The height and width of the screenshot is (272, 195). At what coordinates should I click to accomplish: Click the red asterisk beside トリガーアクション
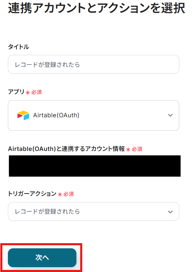coord(60,194)
